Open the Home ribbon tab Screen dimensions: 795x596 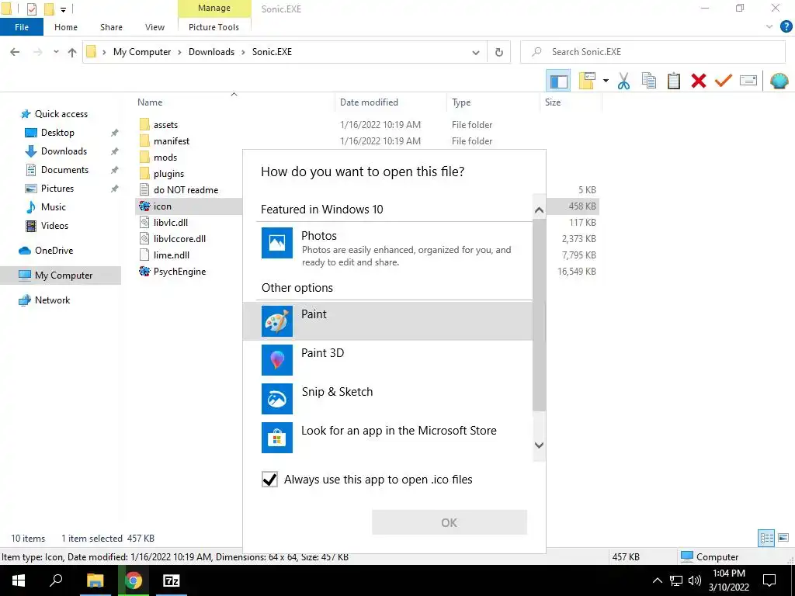click(66, 27)
